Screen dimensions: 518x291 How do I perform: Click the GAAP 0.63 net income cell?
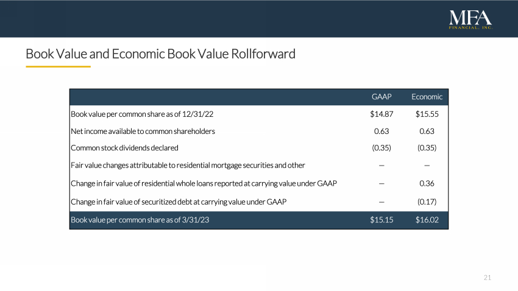[381, 131]
